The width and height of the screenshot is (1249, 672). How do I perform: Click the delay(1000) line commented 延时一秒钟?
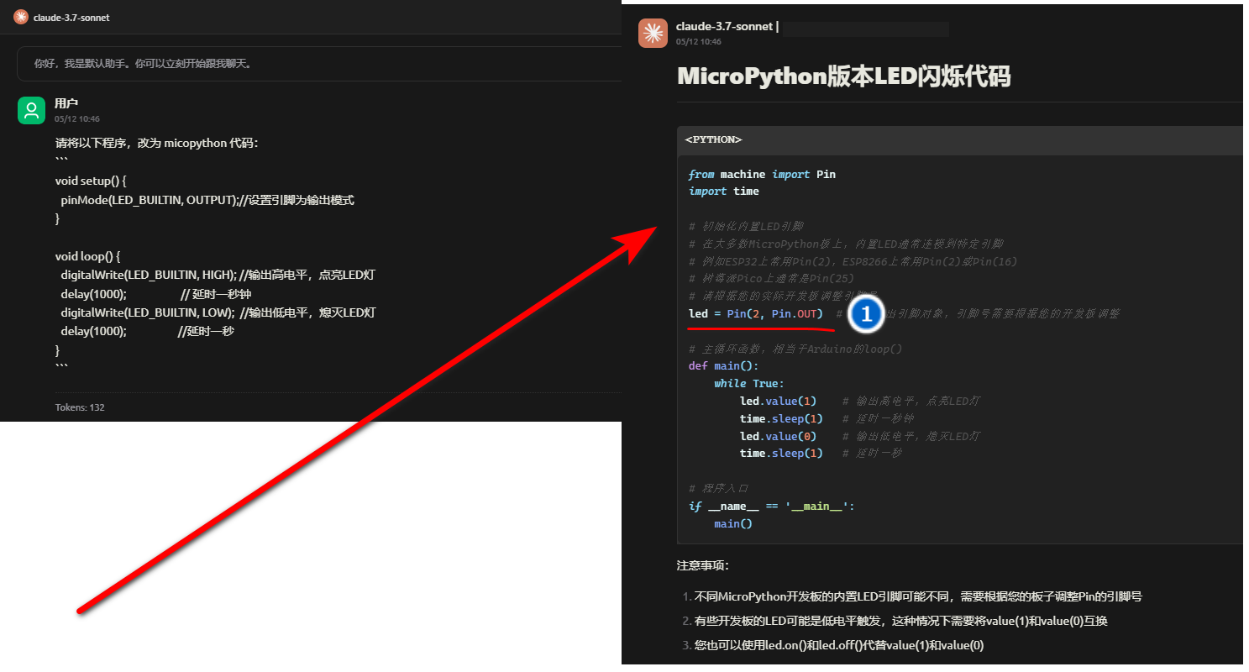click(155, 294)
